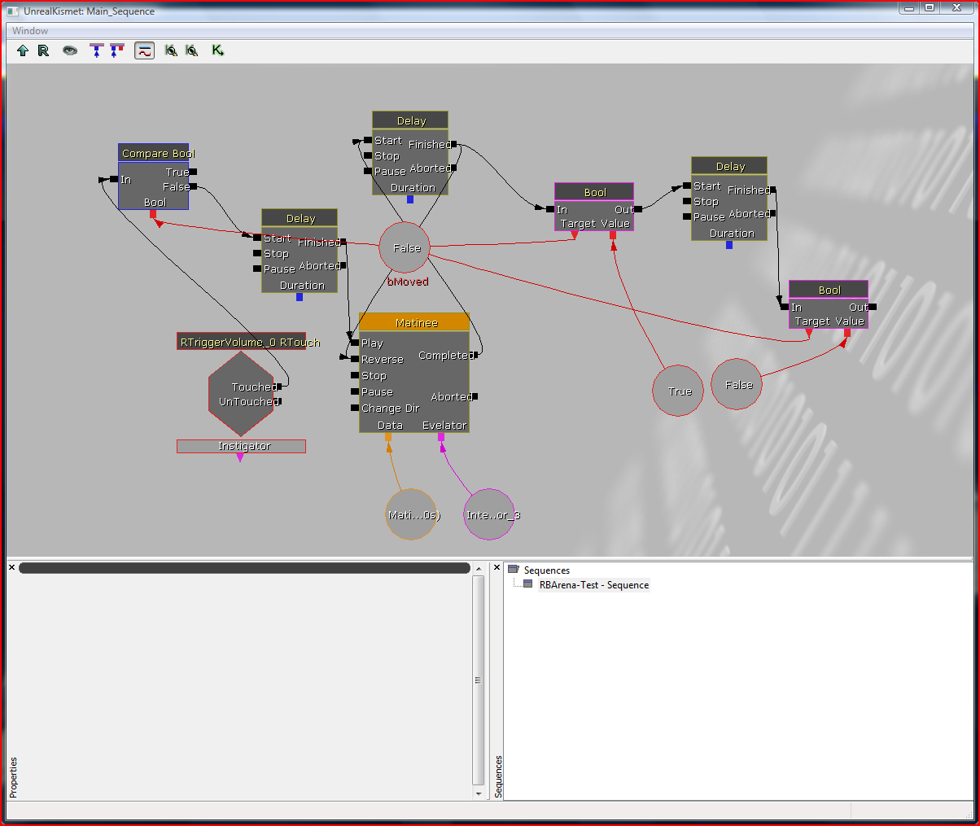
Task: Toggle the curved links button in toolbar
Action: 144,50
